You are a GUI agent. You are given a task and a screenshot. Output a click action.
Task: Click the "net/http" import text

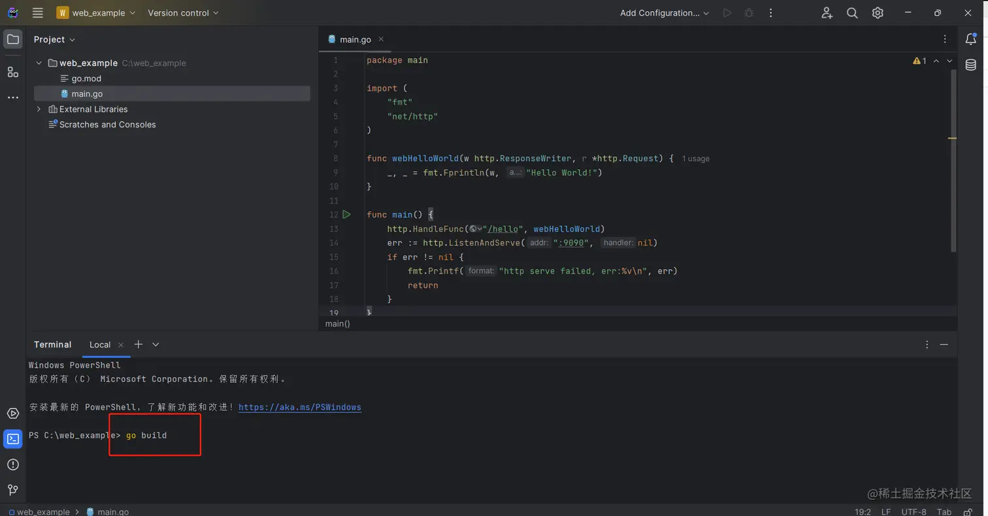click(412, 116)
